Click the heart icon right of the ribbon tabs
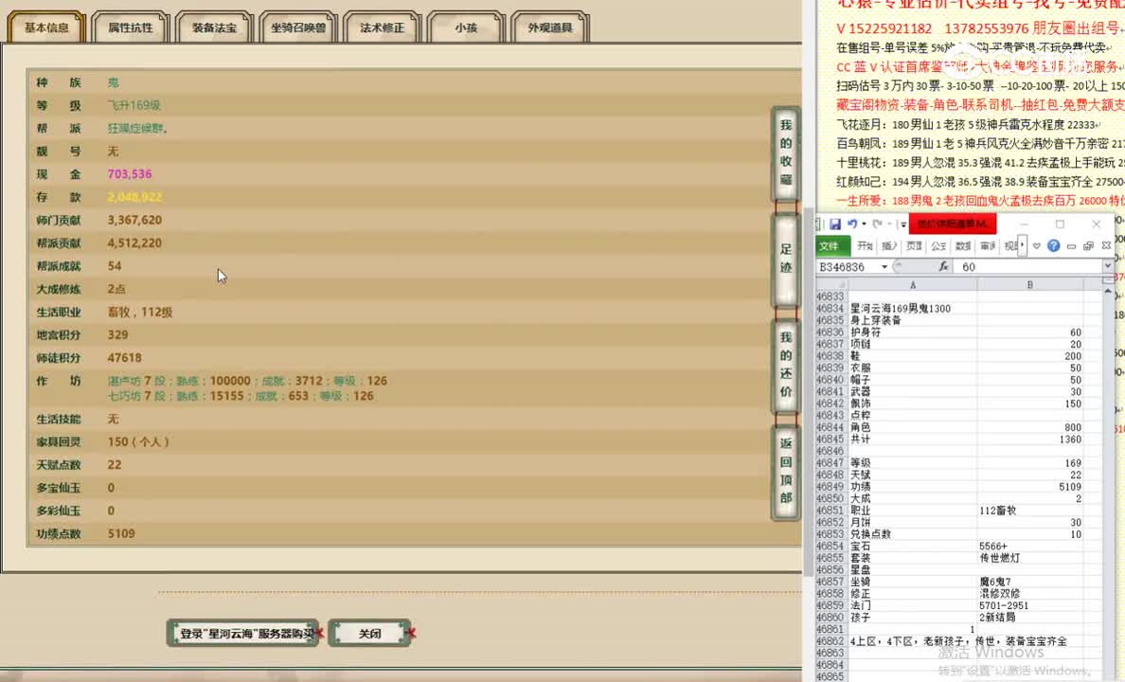 pyautogui.click(x=1038, y=246)
